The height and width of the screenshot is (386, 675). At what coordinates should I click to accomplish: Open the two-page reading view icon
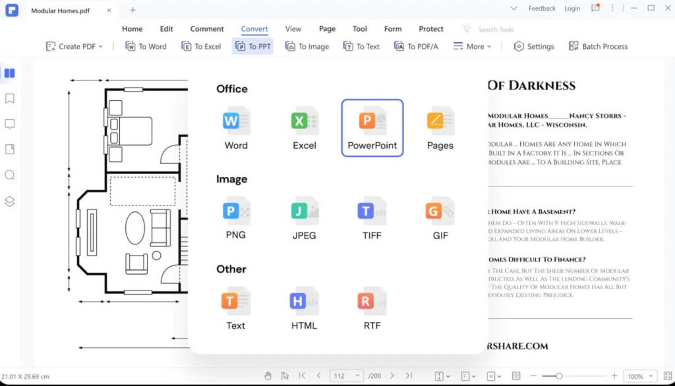pos(516,376)
